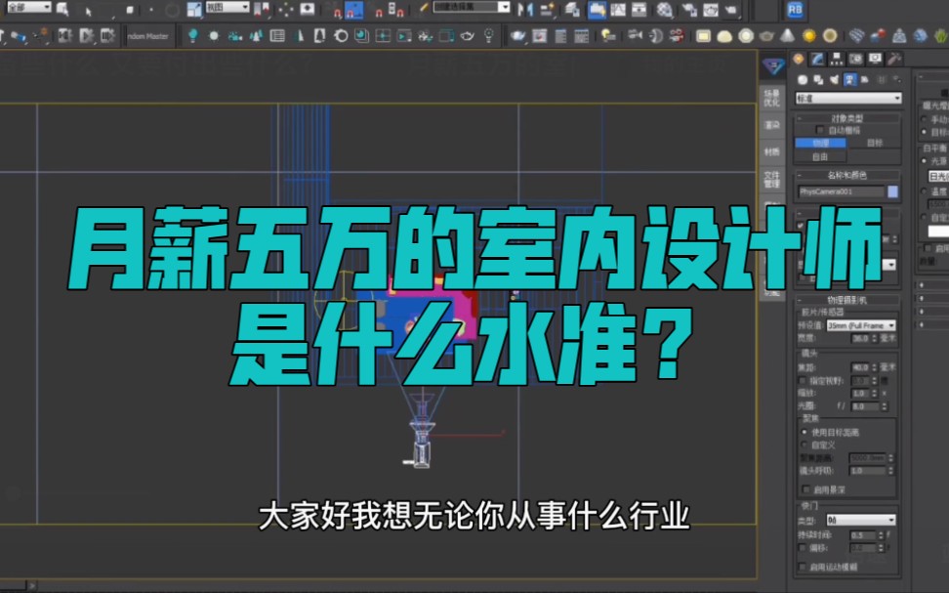The height and width of the screenshot is (593, 949).
Task: Check the 指定视野 option
Action: tap(801, 381)
